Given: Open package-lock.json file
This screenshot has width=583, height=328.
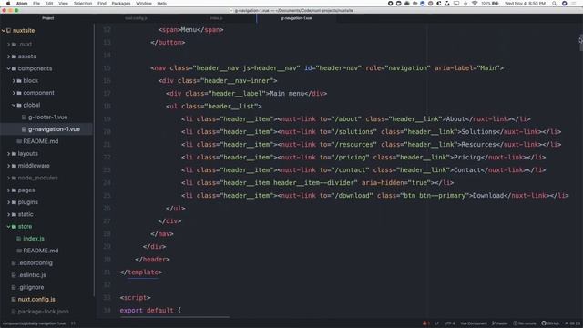Looking at the screenshot, I should [43, 312].
